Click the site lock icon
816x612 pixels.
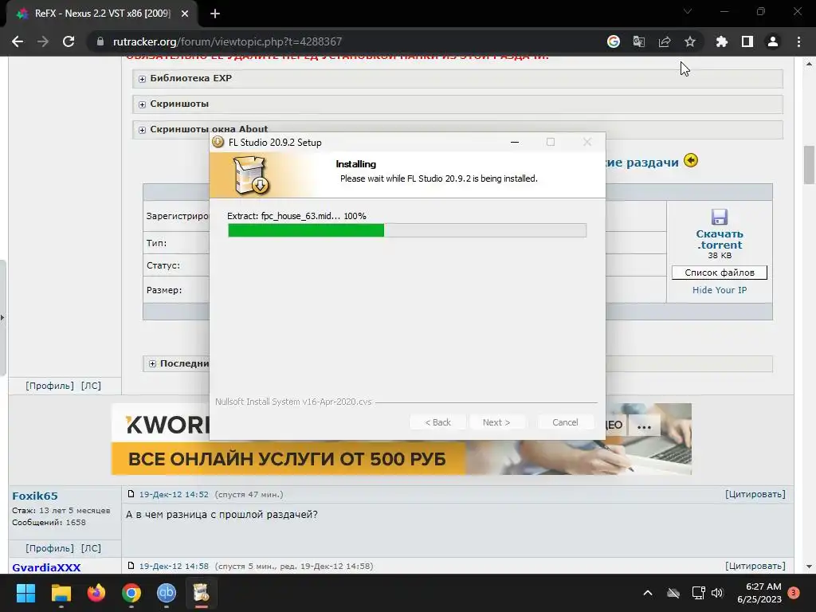[100, 41]
